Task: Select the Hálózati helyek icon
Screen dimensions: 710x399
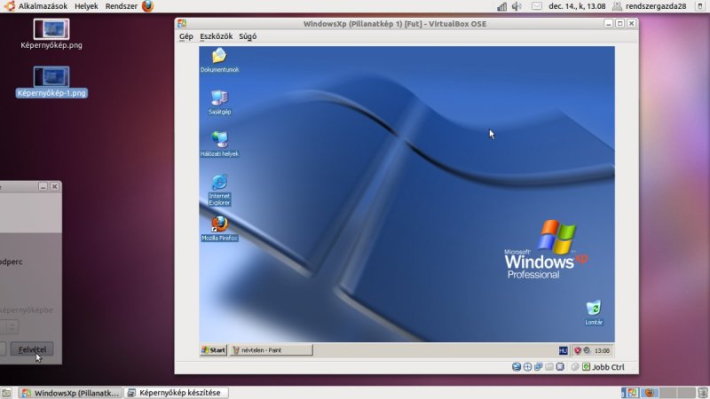Action: pos(219,144)
